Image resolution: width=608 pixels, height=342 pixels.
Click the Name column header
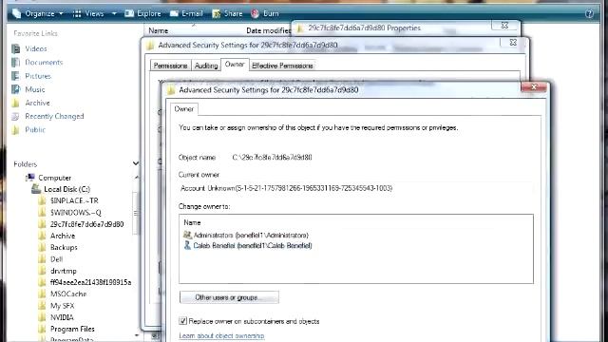pyautogui.click(x=159, y=30)
